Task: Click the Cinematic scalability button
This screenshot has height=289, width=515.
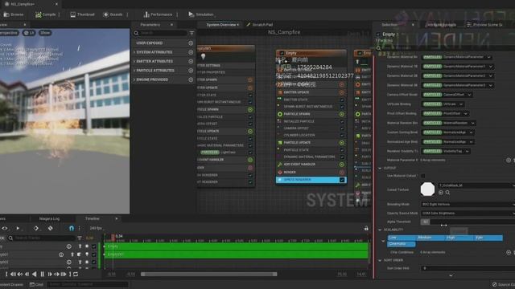Action: tap(402, 244)
